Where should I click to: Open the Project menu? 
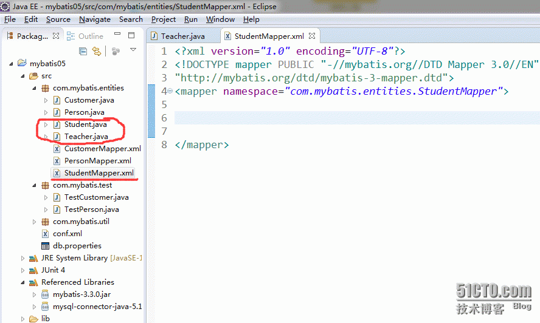click(164, 19)
